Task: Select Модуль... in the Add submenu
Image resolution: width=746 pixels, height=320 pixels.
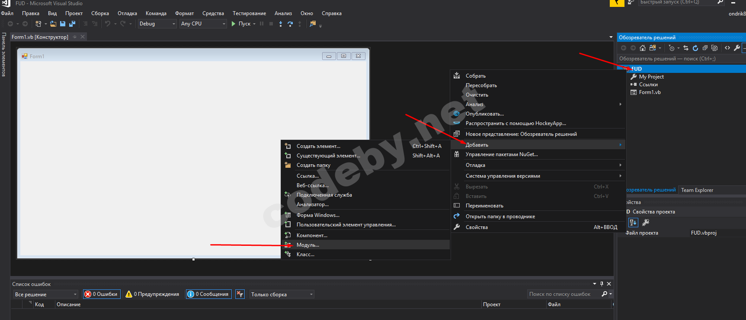Action: coord(308,245)
